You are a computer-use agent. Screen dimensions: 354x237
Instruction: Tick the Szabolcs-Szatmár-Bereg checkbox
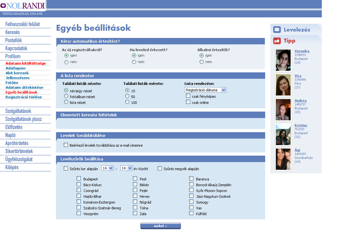coord(79,207)
